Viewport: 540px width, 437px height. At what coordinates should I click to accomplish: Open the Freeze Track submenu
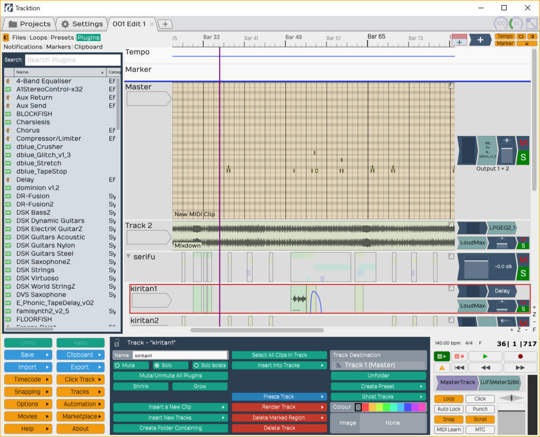click(x=279, y=397)
